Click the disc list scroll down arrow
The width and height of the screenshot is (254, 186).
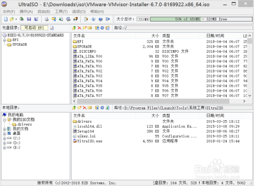(250, 96)
